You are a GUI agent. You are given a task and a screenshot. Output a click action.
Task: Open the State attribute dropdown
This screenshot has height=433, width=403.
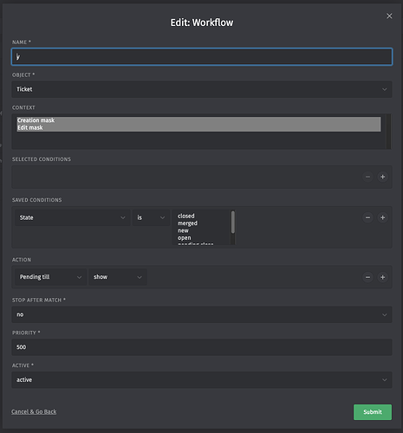coord(72,217)
